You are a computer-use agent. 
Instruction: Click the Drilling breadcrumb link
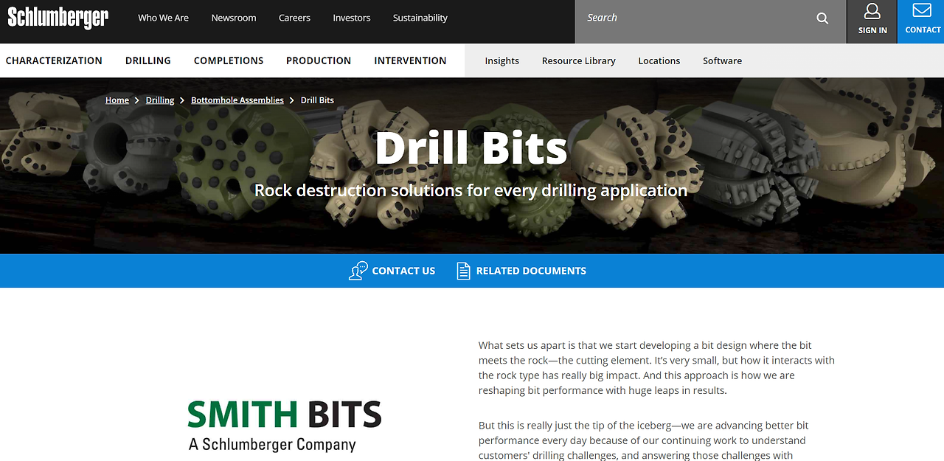tap(160, 100)
